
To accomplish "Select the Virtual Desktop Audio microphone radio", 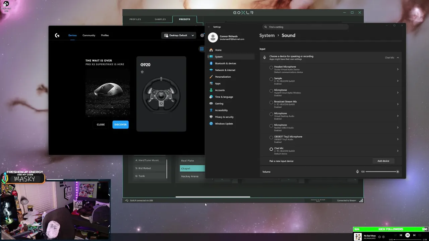I will click(271, 114).
